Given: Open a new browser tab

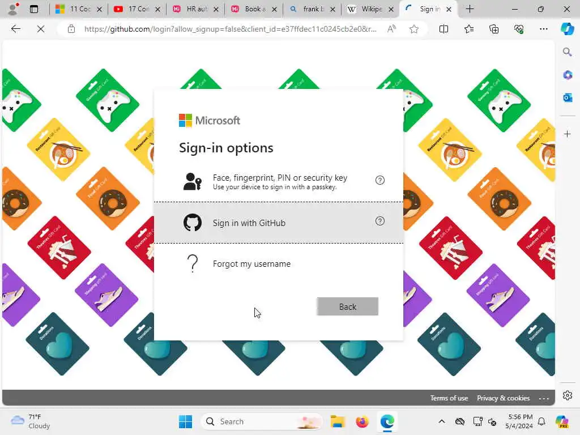Looking at the screenshot, I should (470, 9).
